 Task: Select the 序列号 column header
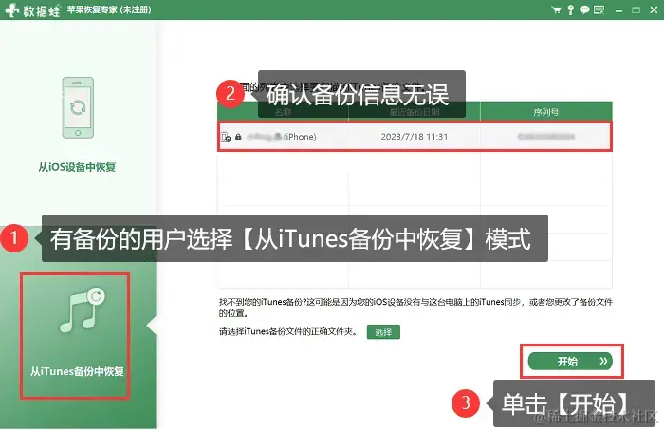546,112
